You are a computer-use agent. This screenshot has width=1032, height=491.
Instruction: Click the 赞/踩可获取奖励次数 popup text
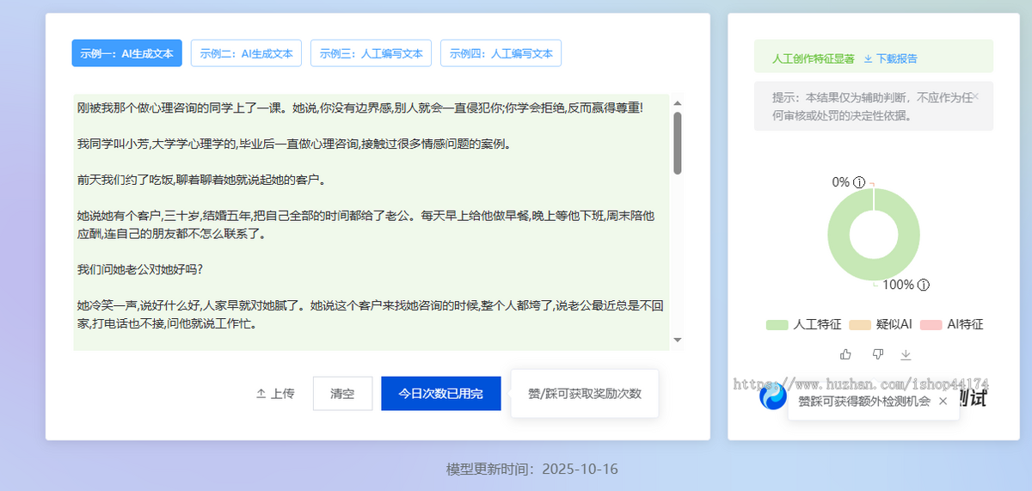point(585,394)
